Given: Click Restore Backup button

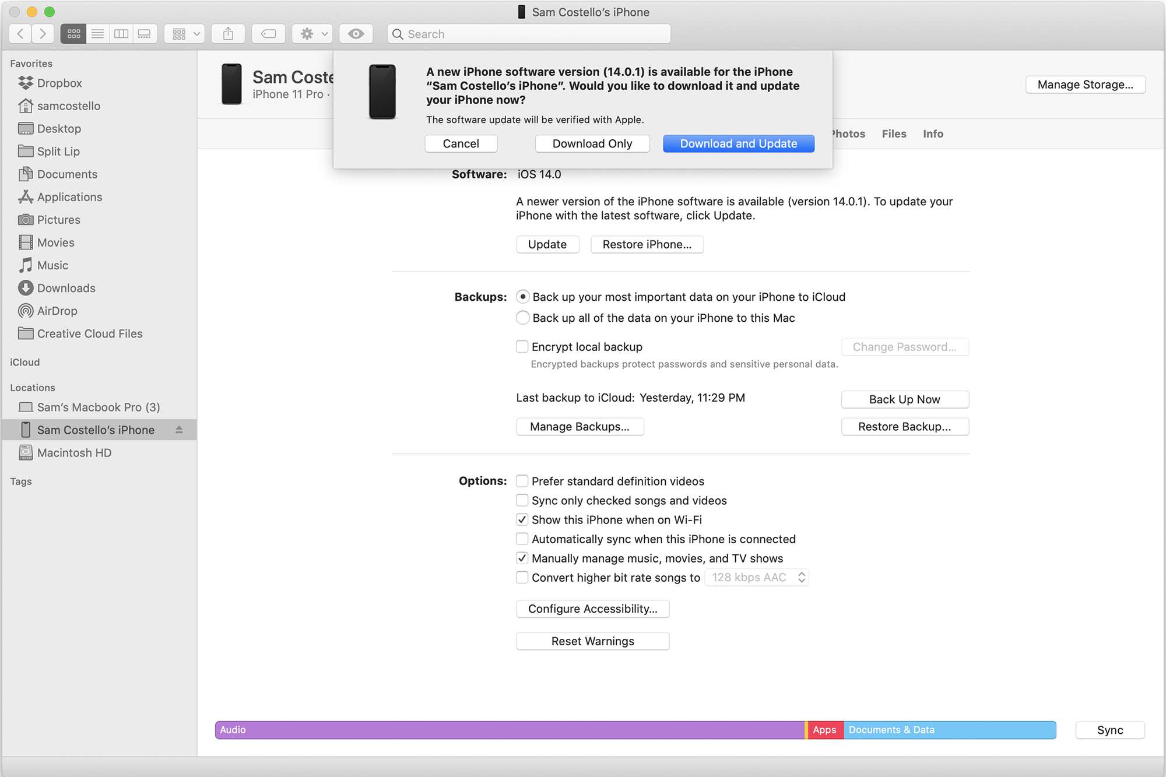Looking at the screenshot, I should tap(904, 427).
